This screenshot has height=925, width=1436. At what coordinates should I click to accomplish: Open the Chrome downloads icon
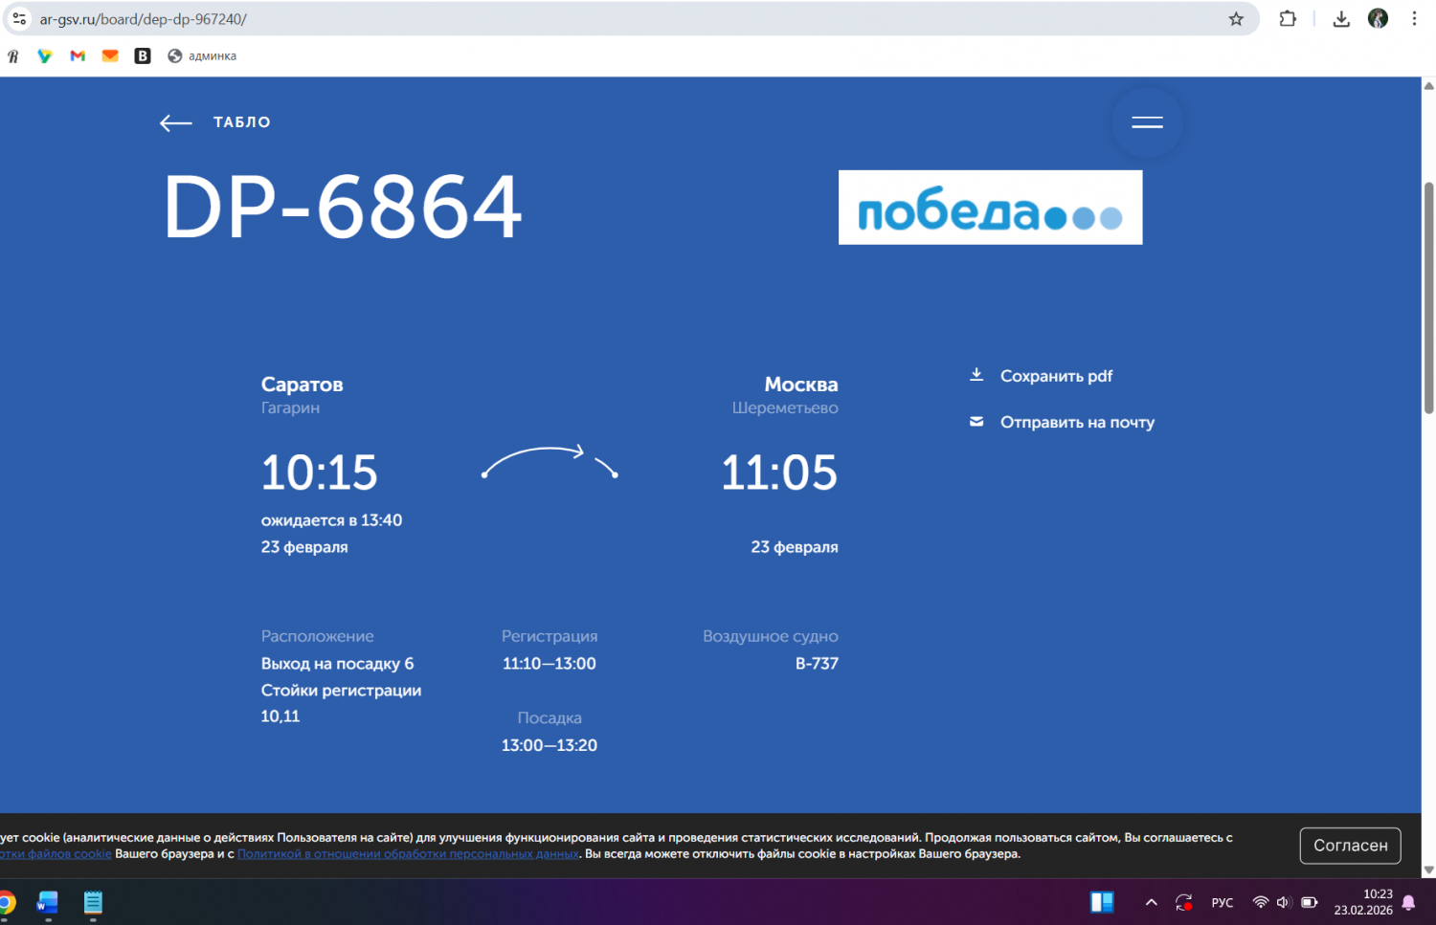pyautogui.click(x=1341, y=19)
